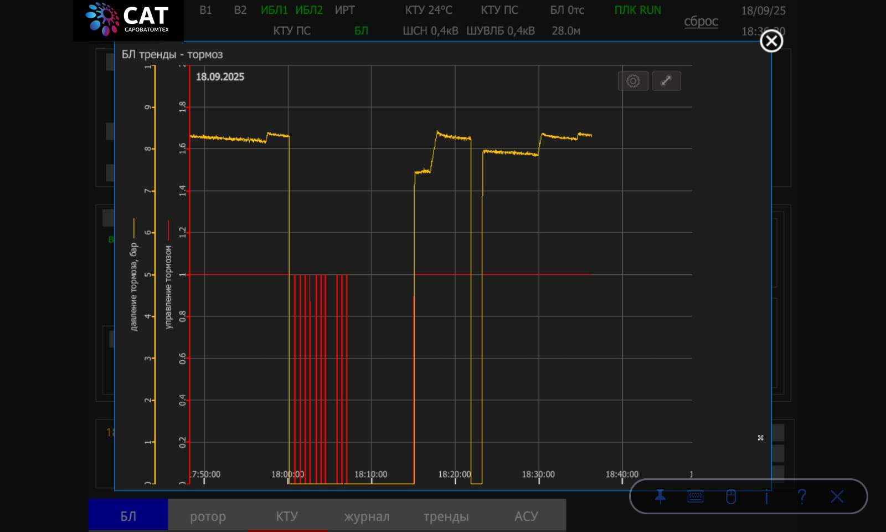Viewport: 886px width, 532px height.
Task: Click the САТ Сароватомтех logo
Action: (128, 21)
